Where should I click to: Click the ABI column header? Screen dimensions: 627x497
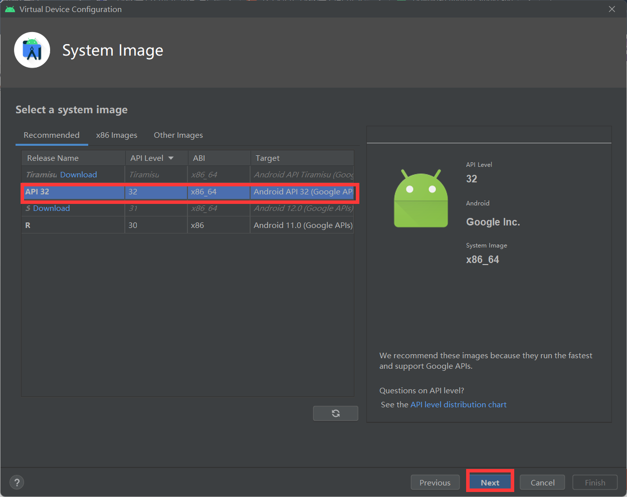coord(219,158)
